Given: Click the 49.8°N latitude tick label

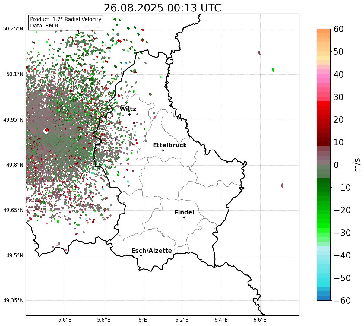Looking at the screenshot, I should point(15,165).
